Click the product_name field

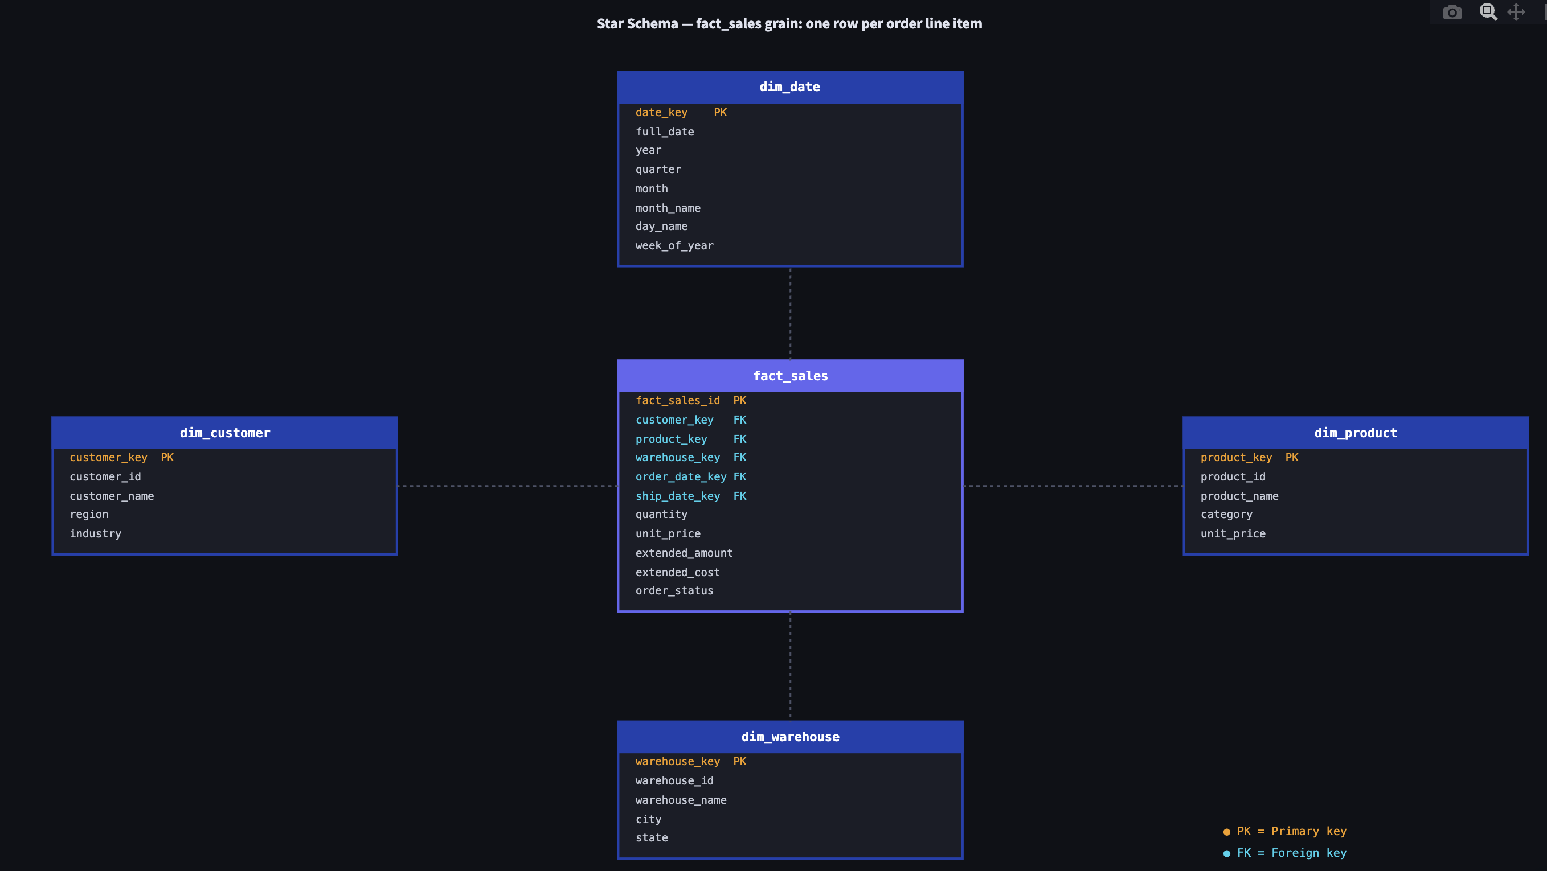pos(1239,496)
